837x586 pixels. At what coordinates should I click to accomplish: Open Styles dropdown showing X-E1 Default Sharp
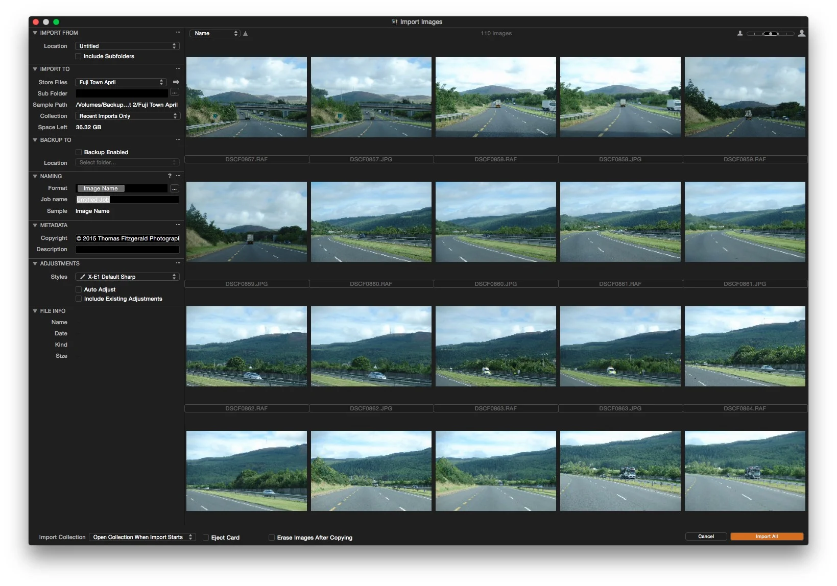coord(127,277)
